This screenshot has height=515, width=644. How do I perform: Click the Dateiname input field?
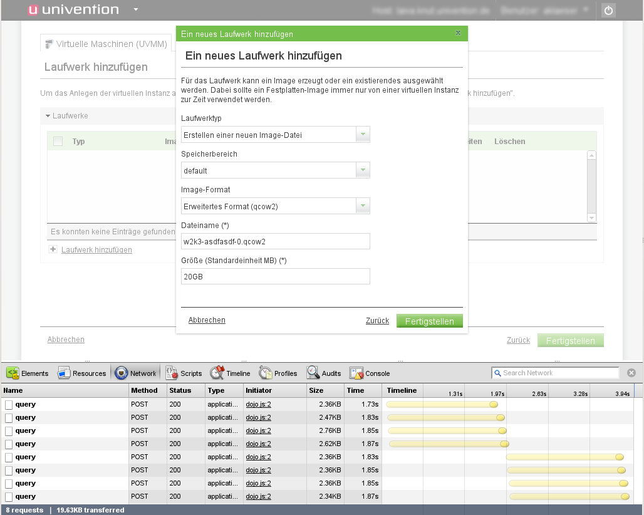click(x=275, y=241)
